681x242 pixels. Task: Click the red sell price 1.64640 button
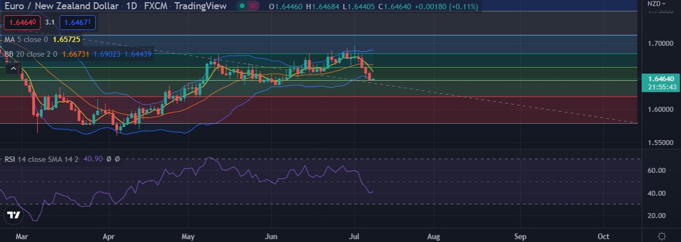coord(21,22)
